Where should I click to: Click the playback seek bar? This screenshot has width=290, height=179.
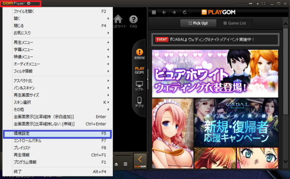[x=122, y=155]
